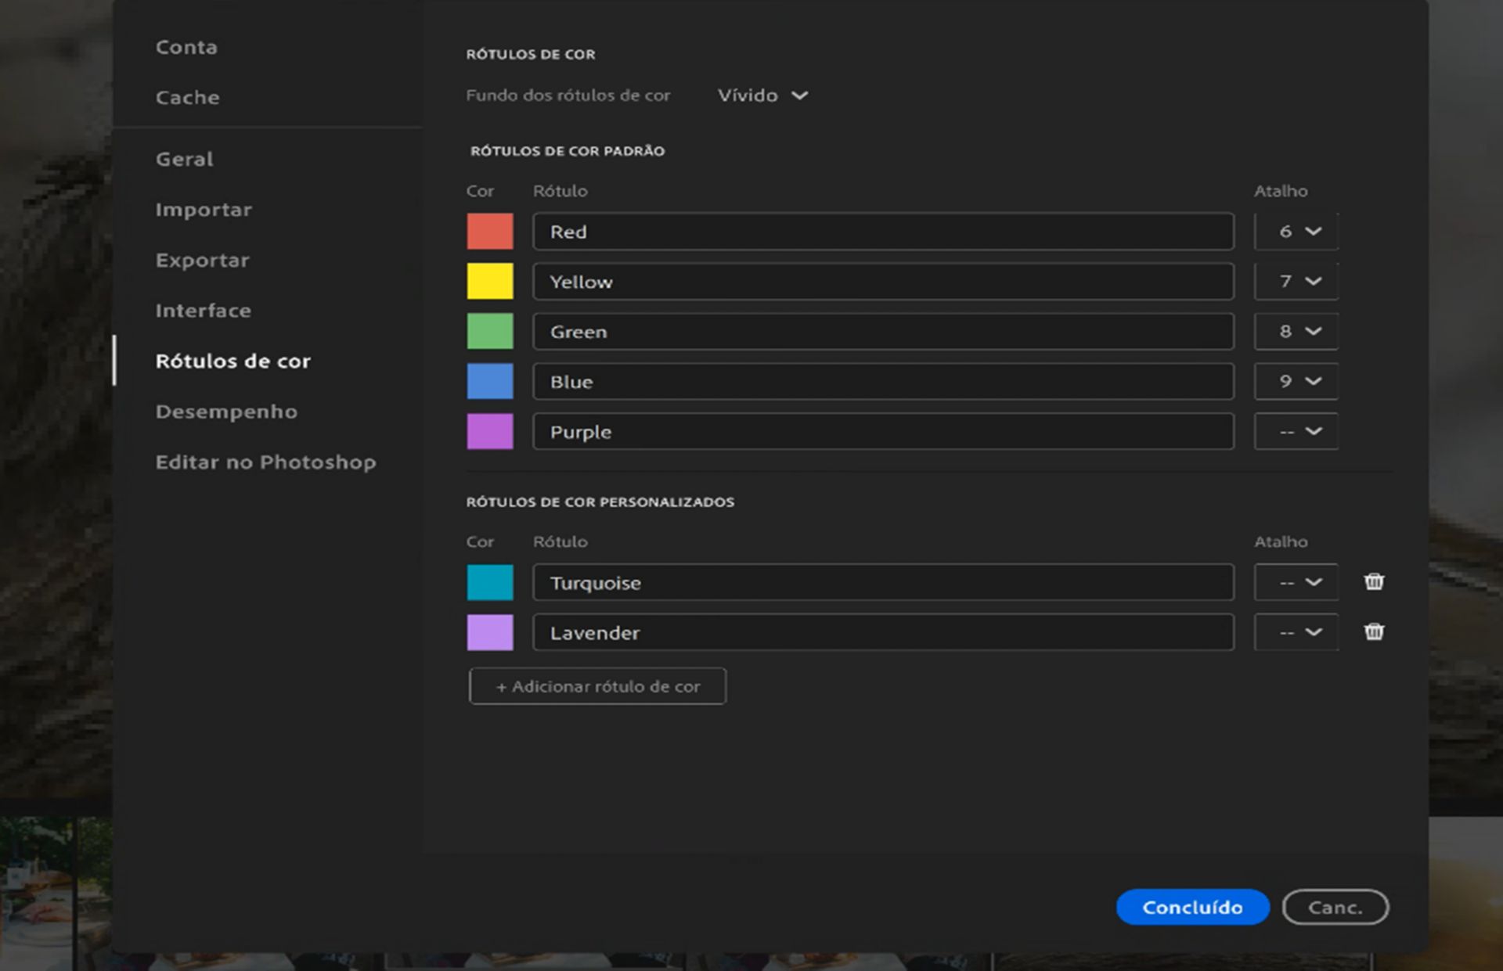Screen dimensions: 1503x971
Task: Click Adicionar rótulo de cor button
Action: click(x=597, y=686)
